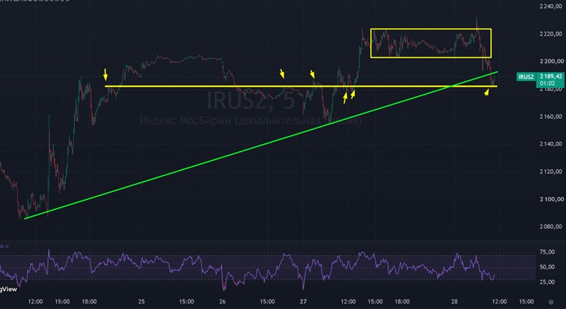Click the date 26 on time axis
Viewport: 566px width, 309px height.
[x=222, y=302]
